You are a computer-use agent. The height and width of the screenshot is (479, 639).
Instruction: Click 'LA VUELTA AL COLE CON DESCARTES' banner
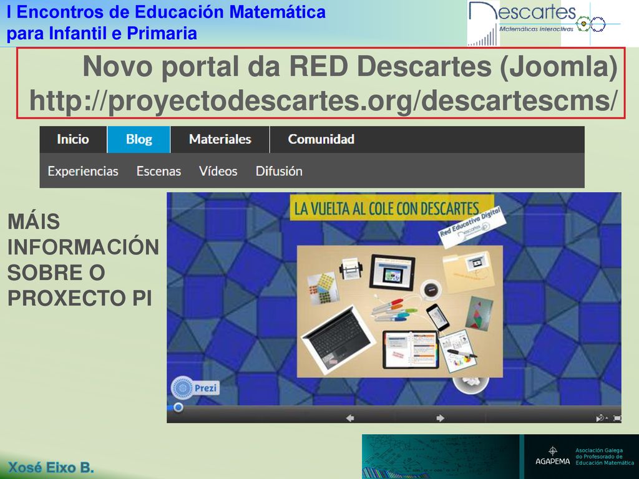point(392,208)
